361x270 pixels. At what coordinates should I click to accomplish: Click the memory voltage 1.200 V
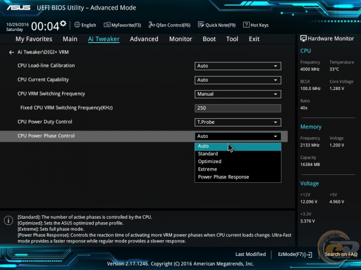point(337,145)
